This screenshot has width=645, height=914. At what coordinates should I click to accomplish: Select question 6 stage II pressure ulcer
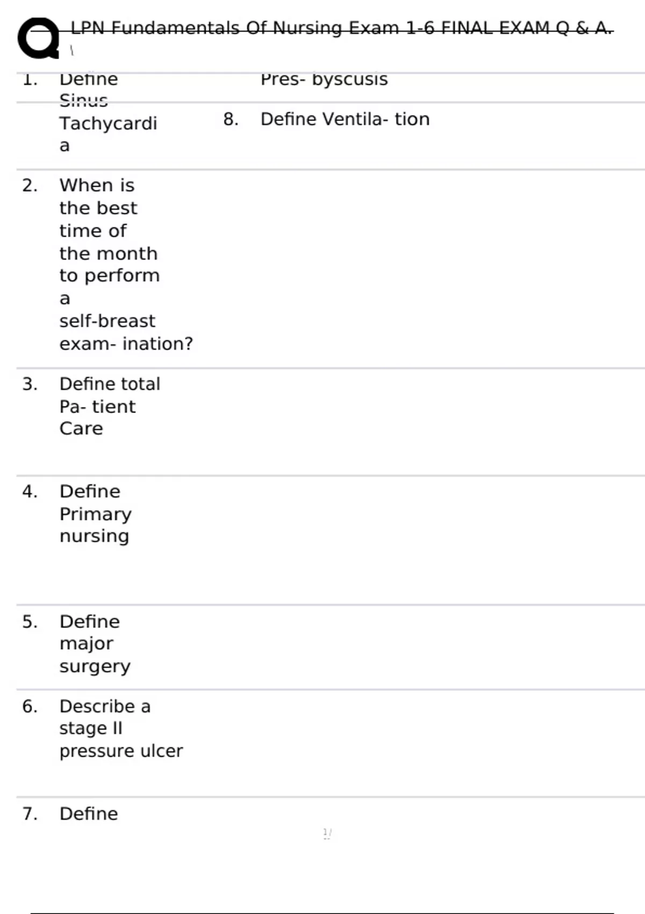[121, 728]
